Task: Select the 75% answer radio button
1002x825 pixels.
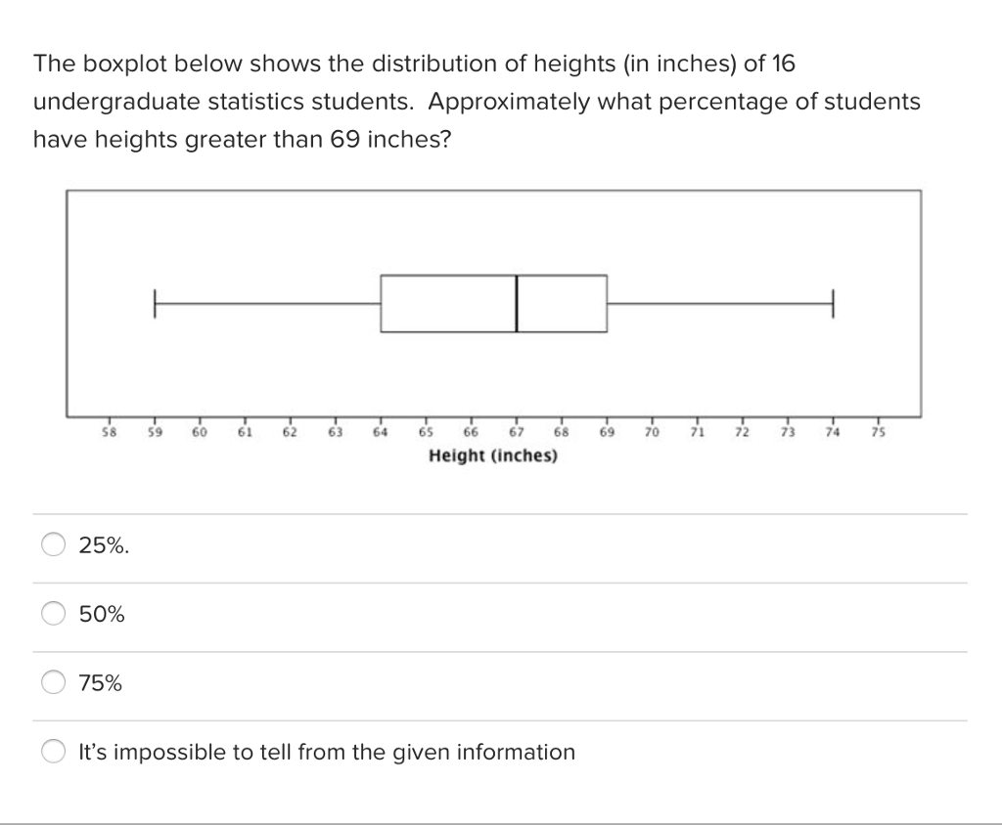Action: click(x=54, y=682)
